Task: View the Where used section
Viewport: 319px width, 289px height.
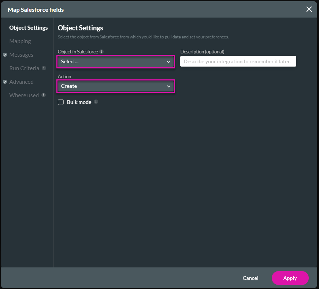Action: (24, 95)
